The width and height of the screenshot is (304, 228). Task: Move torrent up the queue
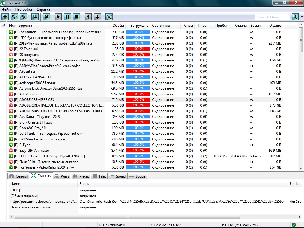pos(88,17)
